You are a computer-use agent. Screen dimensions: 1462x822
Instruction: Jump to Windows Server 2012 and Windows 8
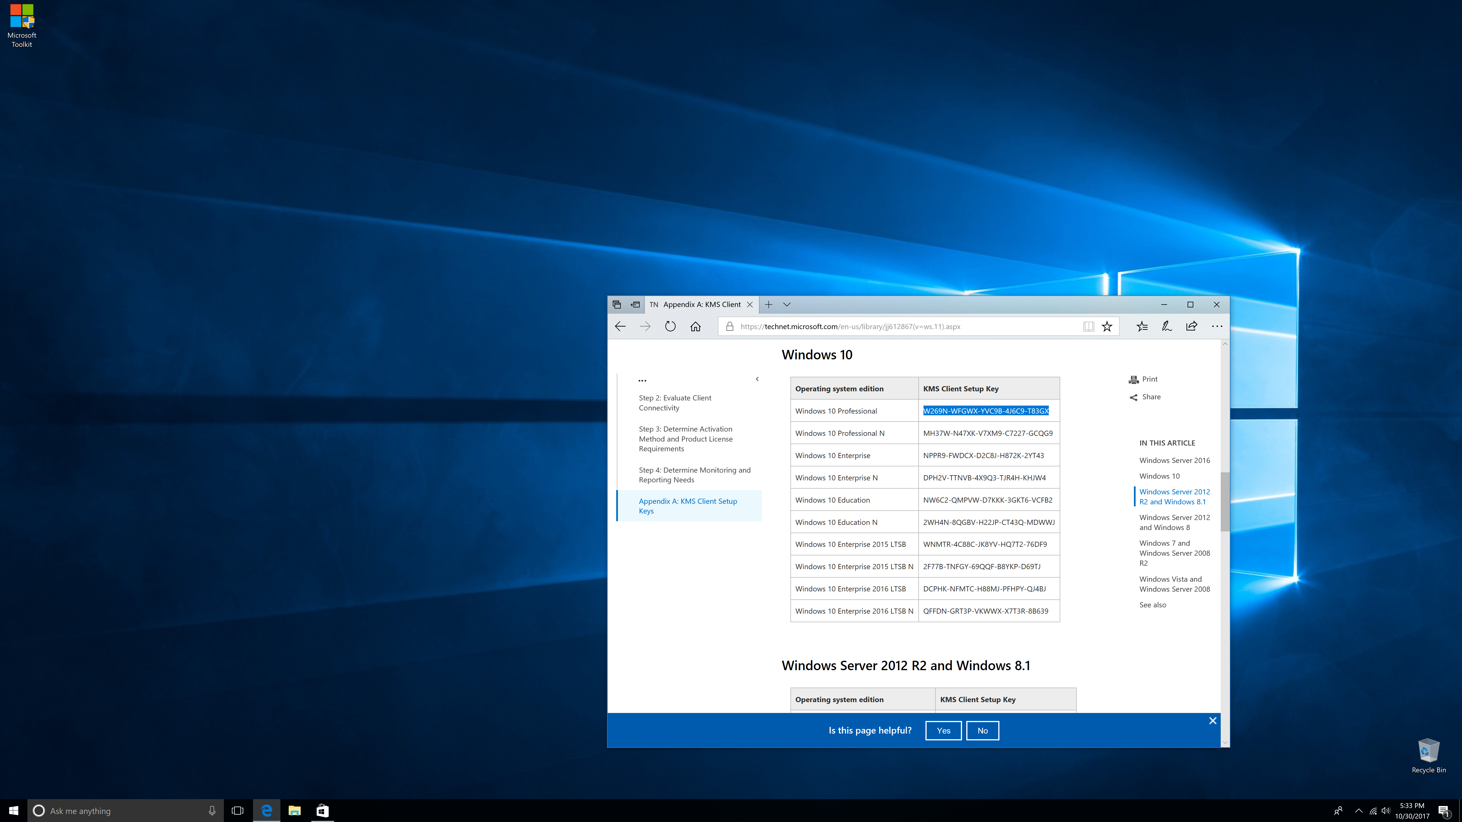pyautogui.click(x=1174, y=522)
